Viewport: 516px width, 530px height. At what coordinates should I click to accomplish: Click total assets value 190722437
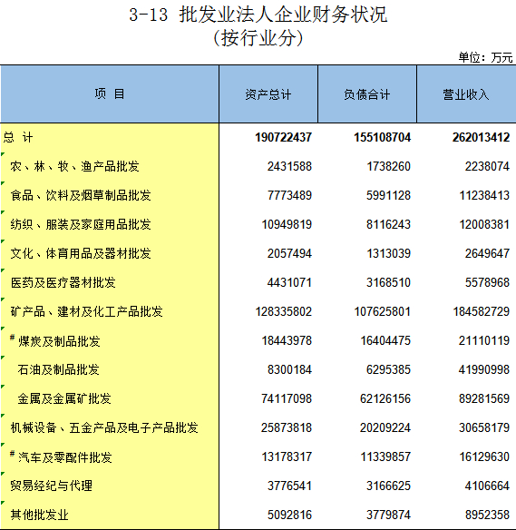283,137
